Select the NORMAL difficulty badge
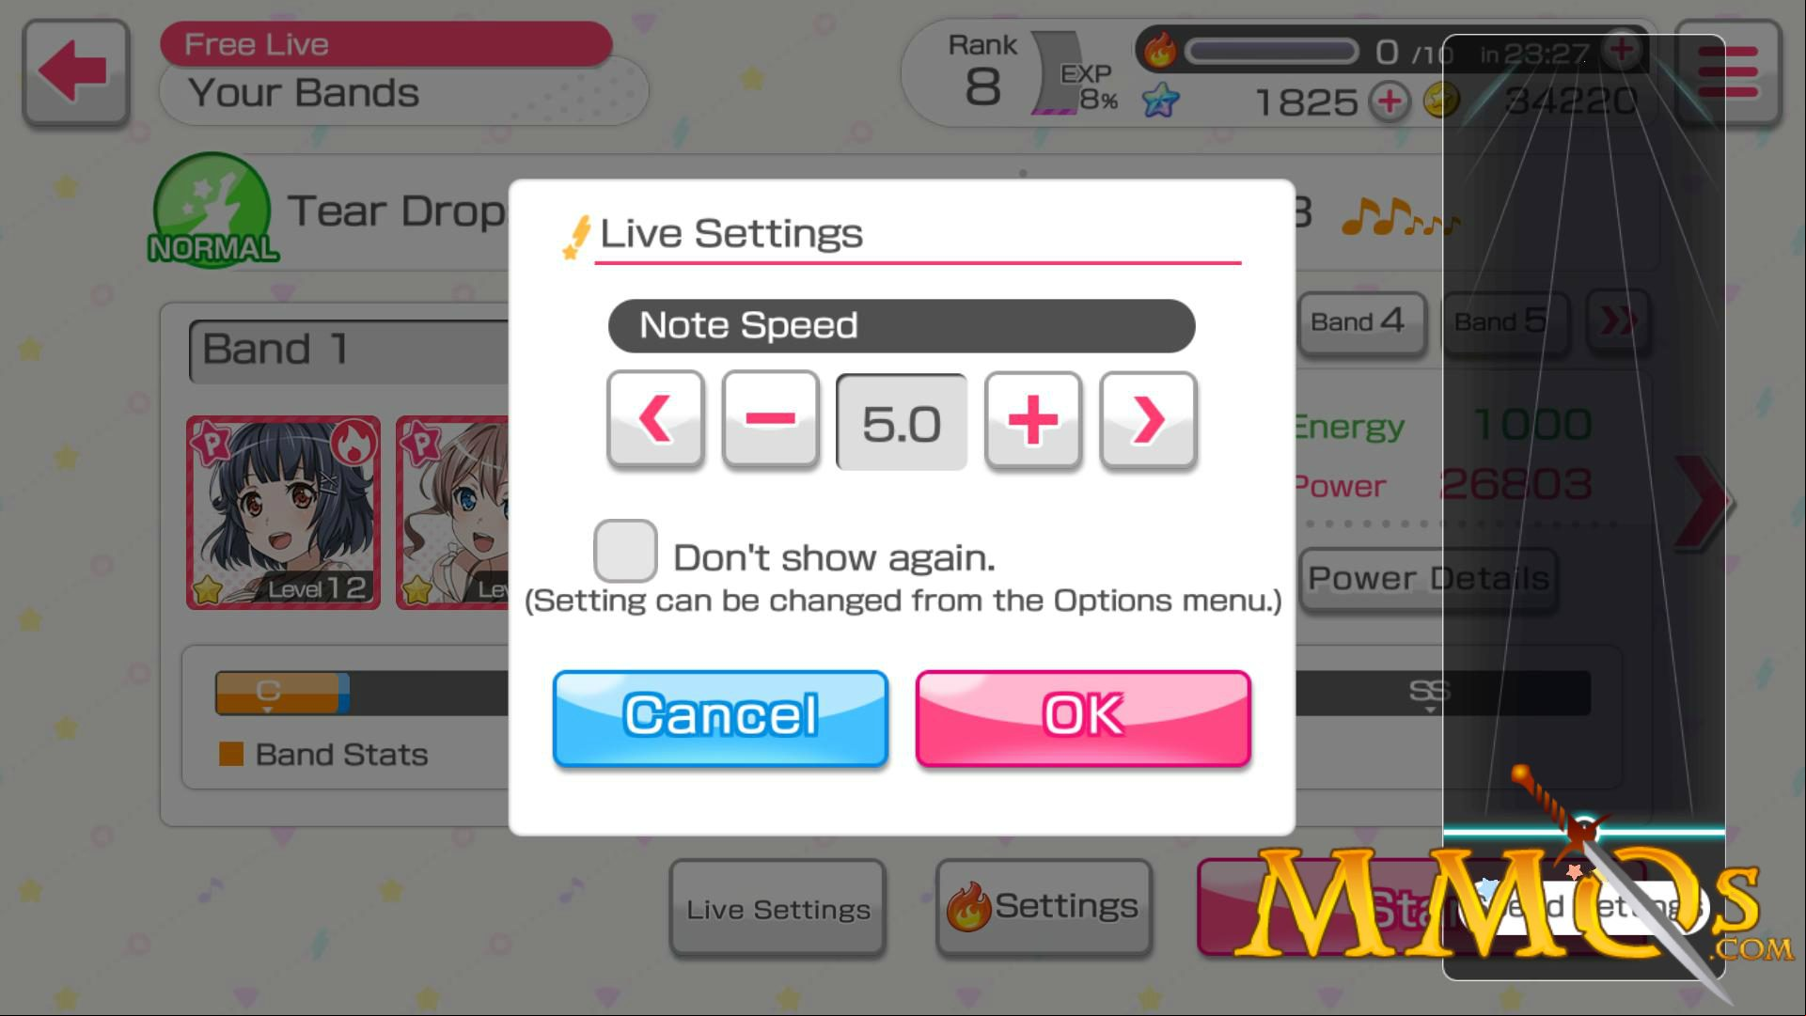Image resolution: width=1806 pixels, height=1016 pixels. [212, 210]
